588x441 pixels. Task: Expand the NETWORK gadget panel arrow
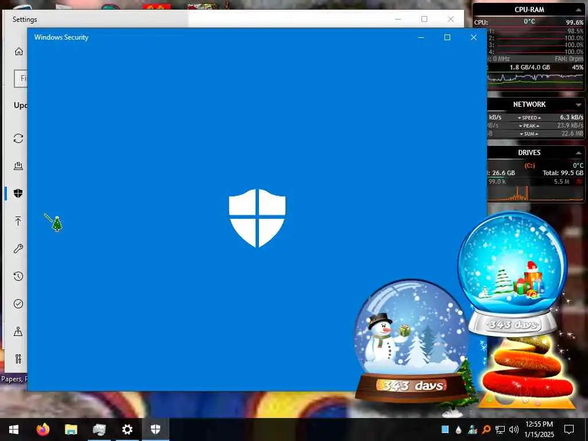click(579, 105)
